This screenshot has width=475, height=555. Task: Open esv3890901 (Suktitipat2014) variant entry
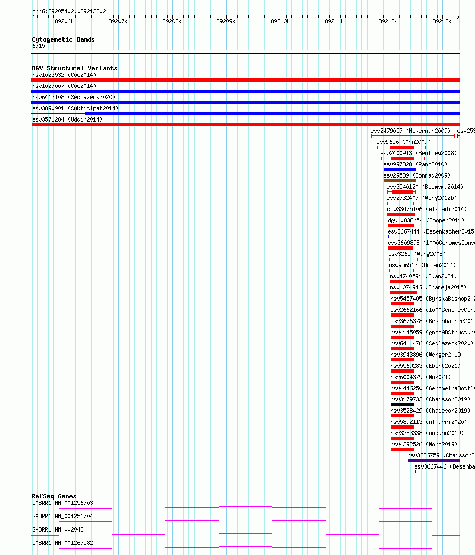click(x=75, y=108)
